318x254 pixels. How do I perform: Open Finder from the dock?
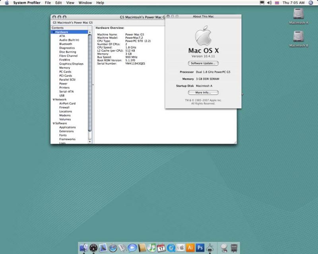click(84, 248)
